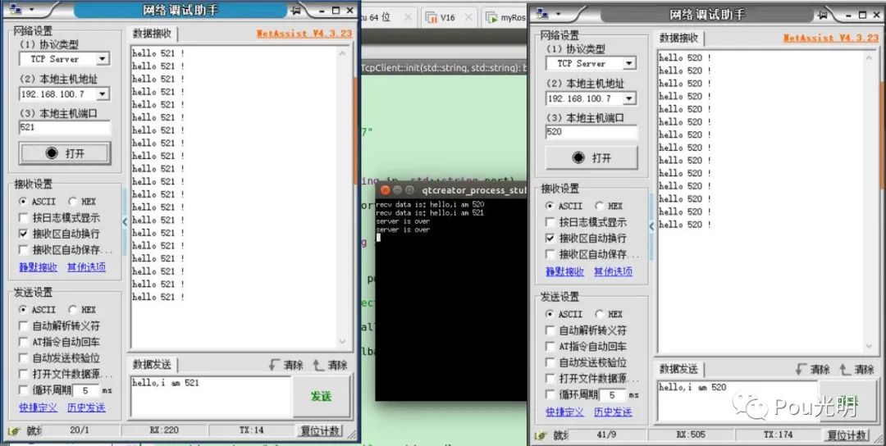Click 数据接收 tab in right window
886x446 pixels.
pos(678,39)
